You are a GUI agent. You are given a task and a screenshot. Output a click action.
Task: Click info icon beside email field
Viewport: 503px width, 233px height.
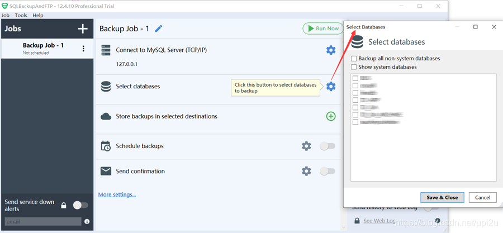coord(87,221)
